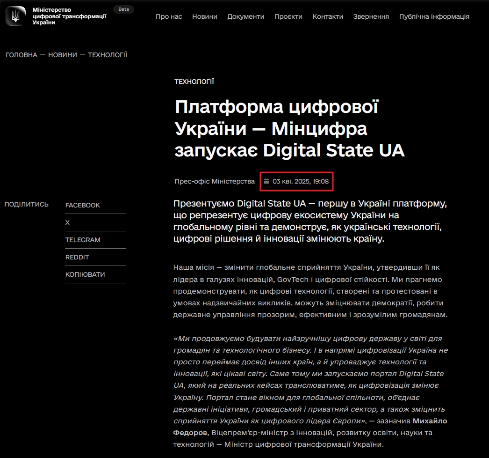The image size is (489, 458).
Task: Click the Beta badge near the logo
Action: [x=123, y=8]
